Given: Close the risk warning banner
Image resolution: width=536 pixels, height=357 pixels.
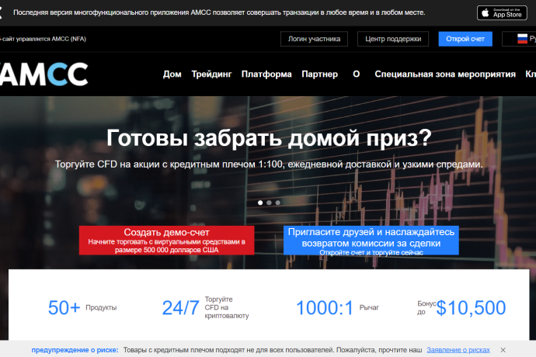Looking at the screenshot, I should pos(503,350).
